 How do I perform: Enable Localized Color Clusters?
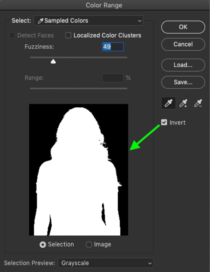tap(68, 35)
